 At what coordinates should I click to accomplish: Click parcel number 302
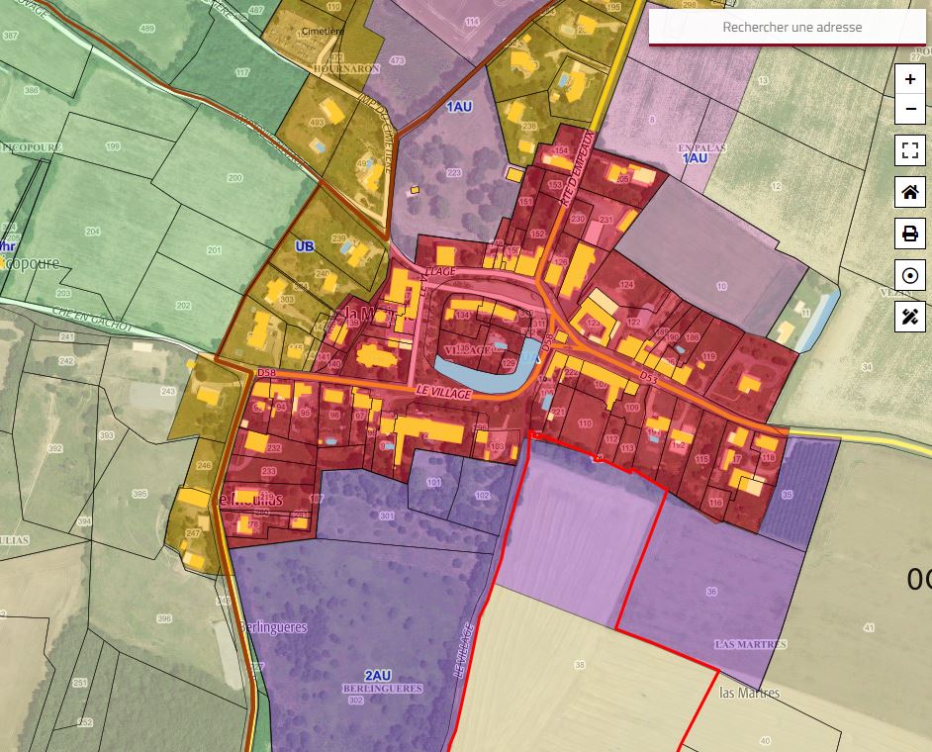tap(355, 701)
